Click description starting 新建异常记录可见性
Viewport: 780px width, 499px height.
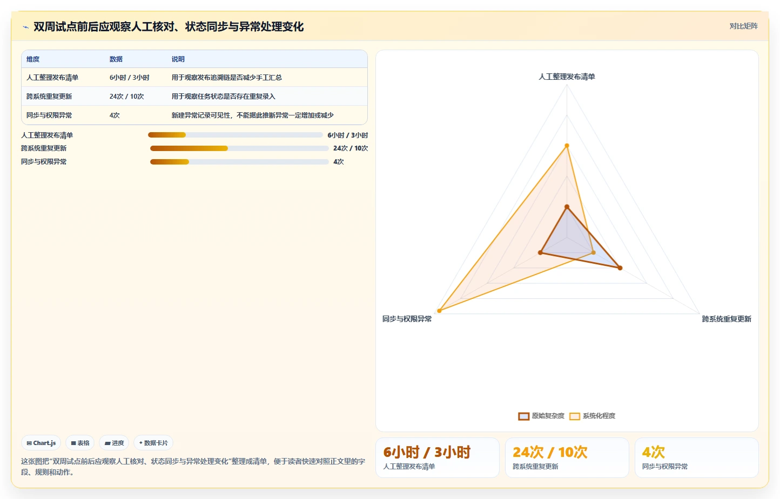[x=253, y=115]
